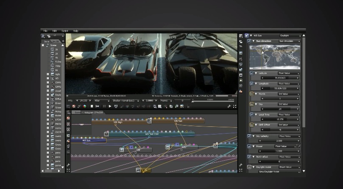The width and height of the screenshot is (343, 189).
Task: Open the Help menu
Action: 76,31
